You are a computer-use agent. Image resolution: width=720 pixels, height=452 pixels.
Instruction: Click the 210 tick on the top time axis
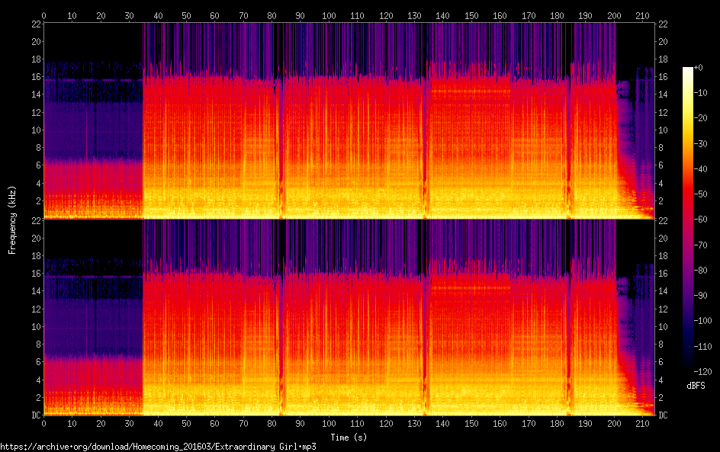pos(642,15)
